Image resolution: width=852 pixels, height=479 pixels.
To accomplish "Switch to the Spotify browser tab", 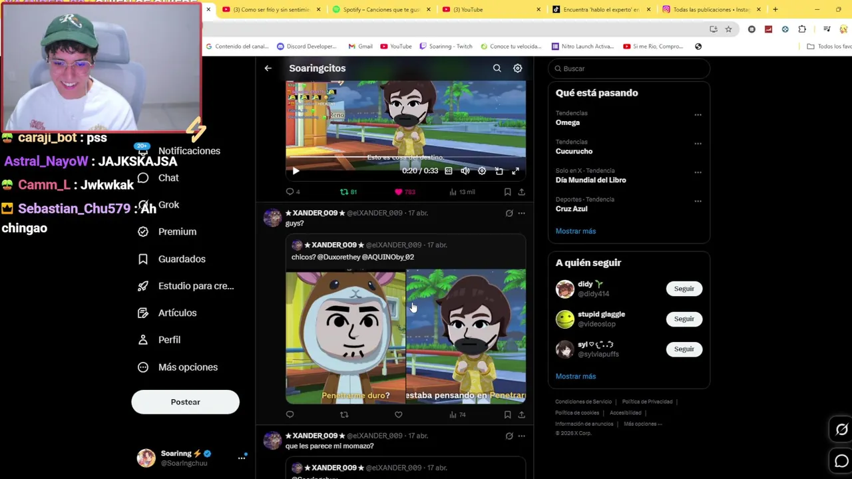I will click(380, 9).
